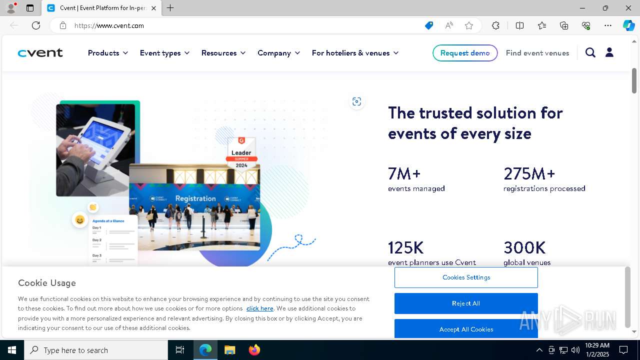This screenshot has width=640, height=360.
Task: Refresh the current page
Action: [36, 25]
